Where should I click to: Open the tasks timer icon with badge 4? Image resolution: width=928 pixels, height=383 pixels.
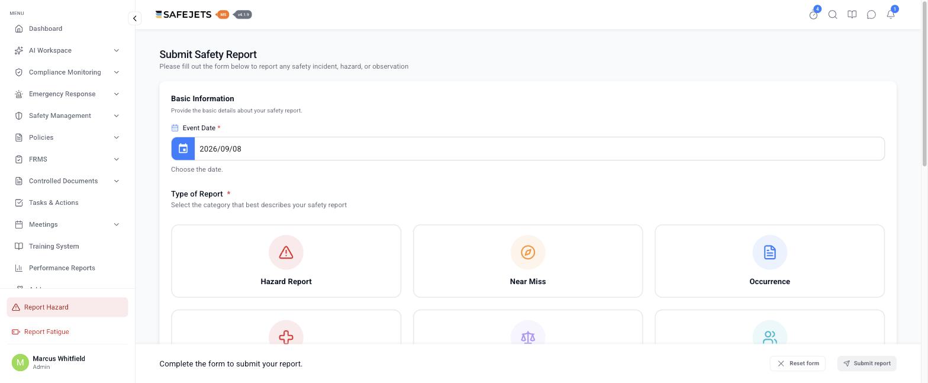point(813,15)
